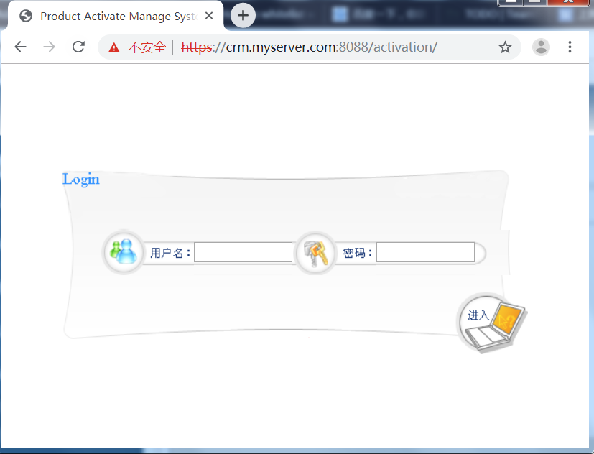Bookmark this page with the star icon
This screenshot has height=454, width=594.
(505, 47)
